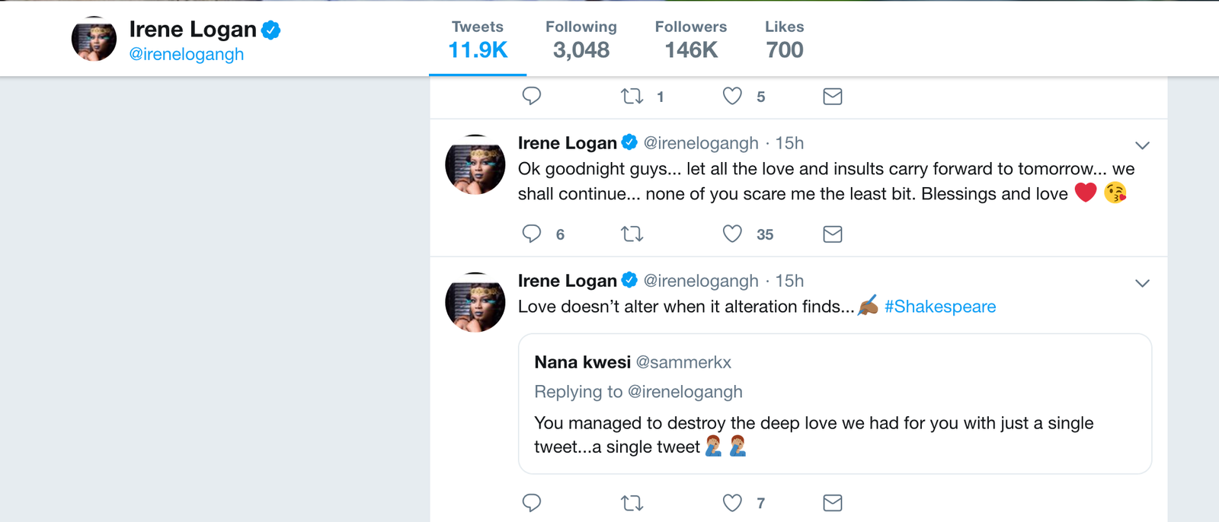Open the quoted Nana kwesi tweet
The image size is (1219, 522).
pos(835,404)
